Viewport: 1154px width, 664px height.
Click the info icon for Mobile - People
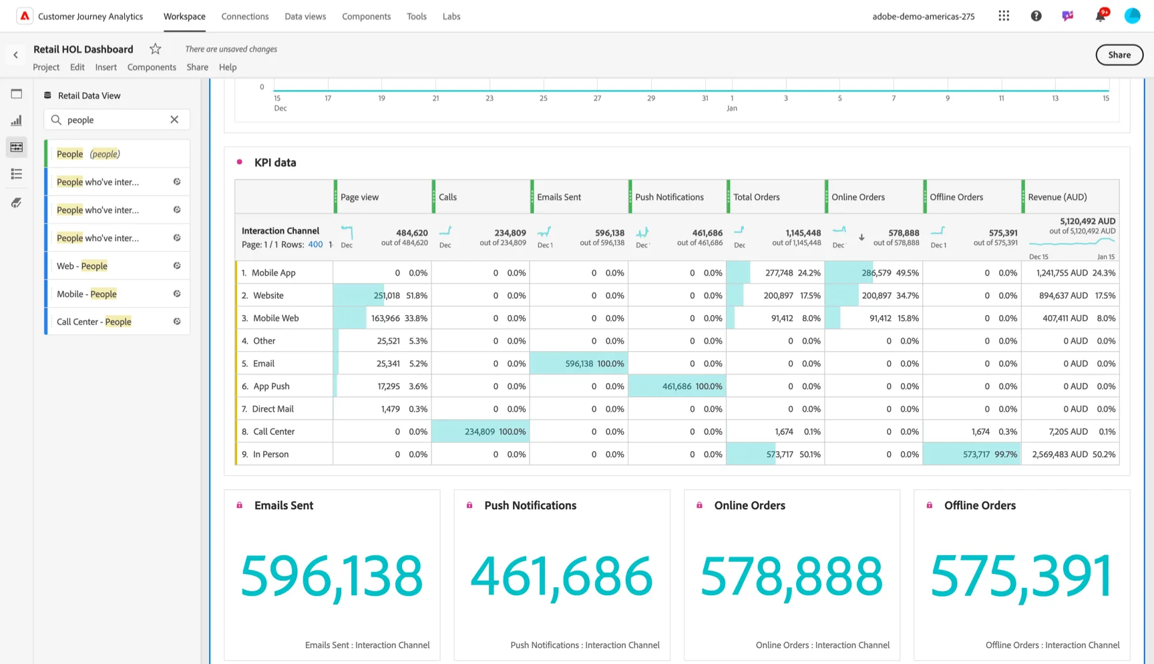tap(177, 294)
